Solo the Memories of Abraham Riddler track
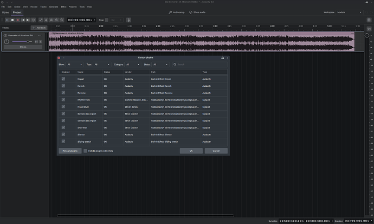This screenshot has width=374, height=224. click(x=41, y=42)
